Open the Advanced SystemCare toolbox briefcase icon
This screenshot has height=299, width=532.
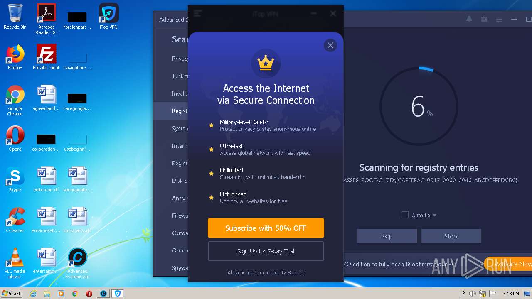point(484,19)
